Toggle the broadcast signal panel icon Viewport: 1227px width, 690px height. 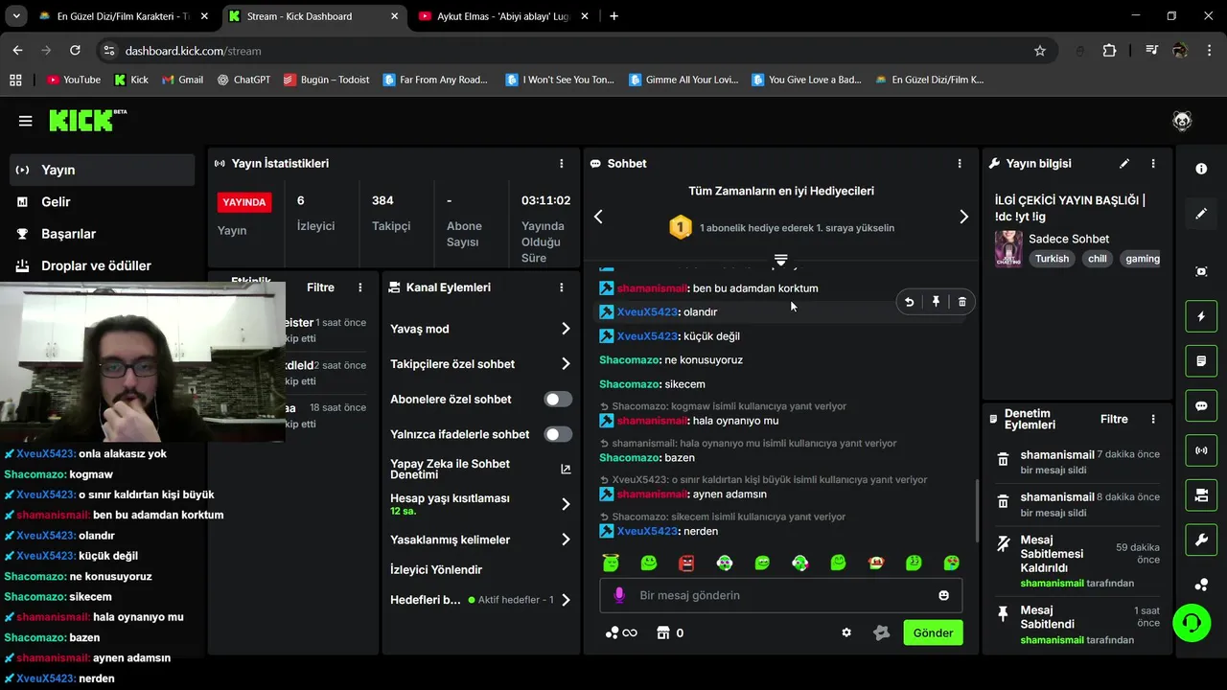pos(1201,450)
